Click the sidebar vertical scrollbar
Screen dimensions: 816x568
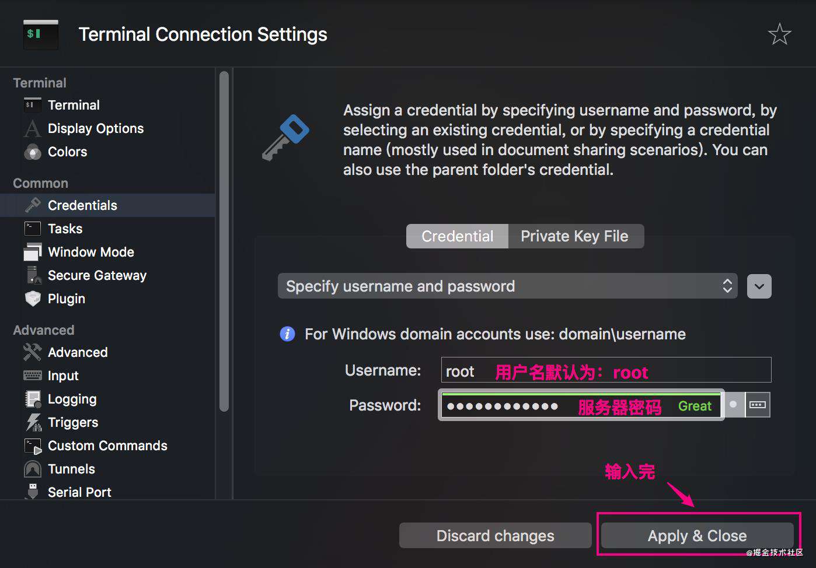[x=224, y=242]
